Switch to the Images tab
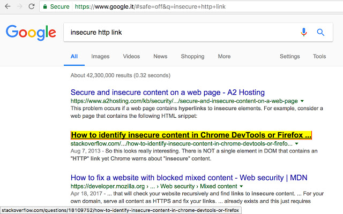 pos(100,56)
